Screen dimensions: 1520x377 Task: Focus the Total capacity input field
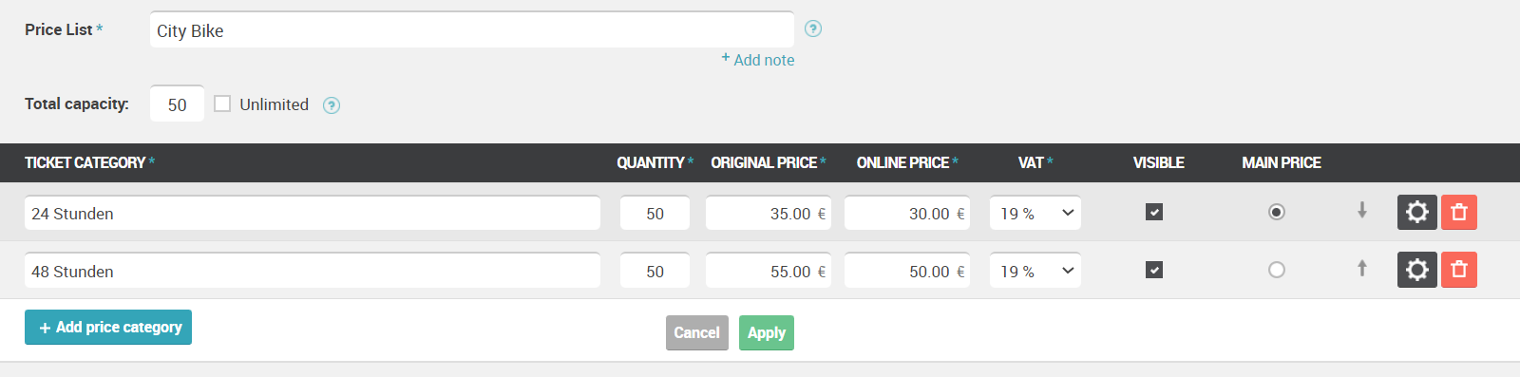coord(177,104)
